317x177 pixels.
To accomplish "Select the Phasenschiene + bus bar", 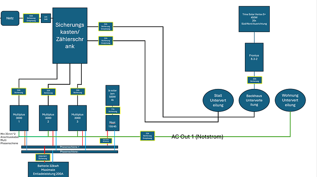I will pyautogui.click(x=69, y=147).
